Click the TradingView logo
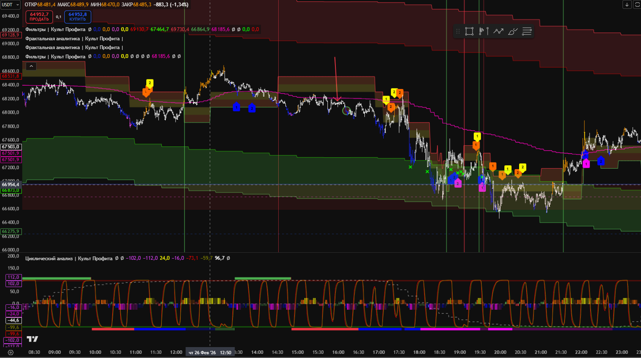This screenshot has height=358, width=641. click(x=32, y=339)
